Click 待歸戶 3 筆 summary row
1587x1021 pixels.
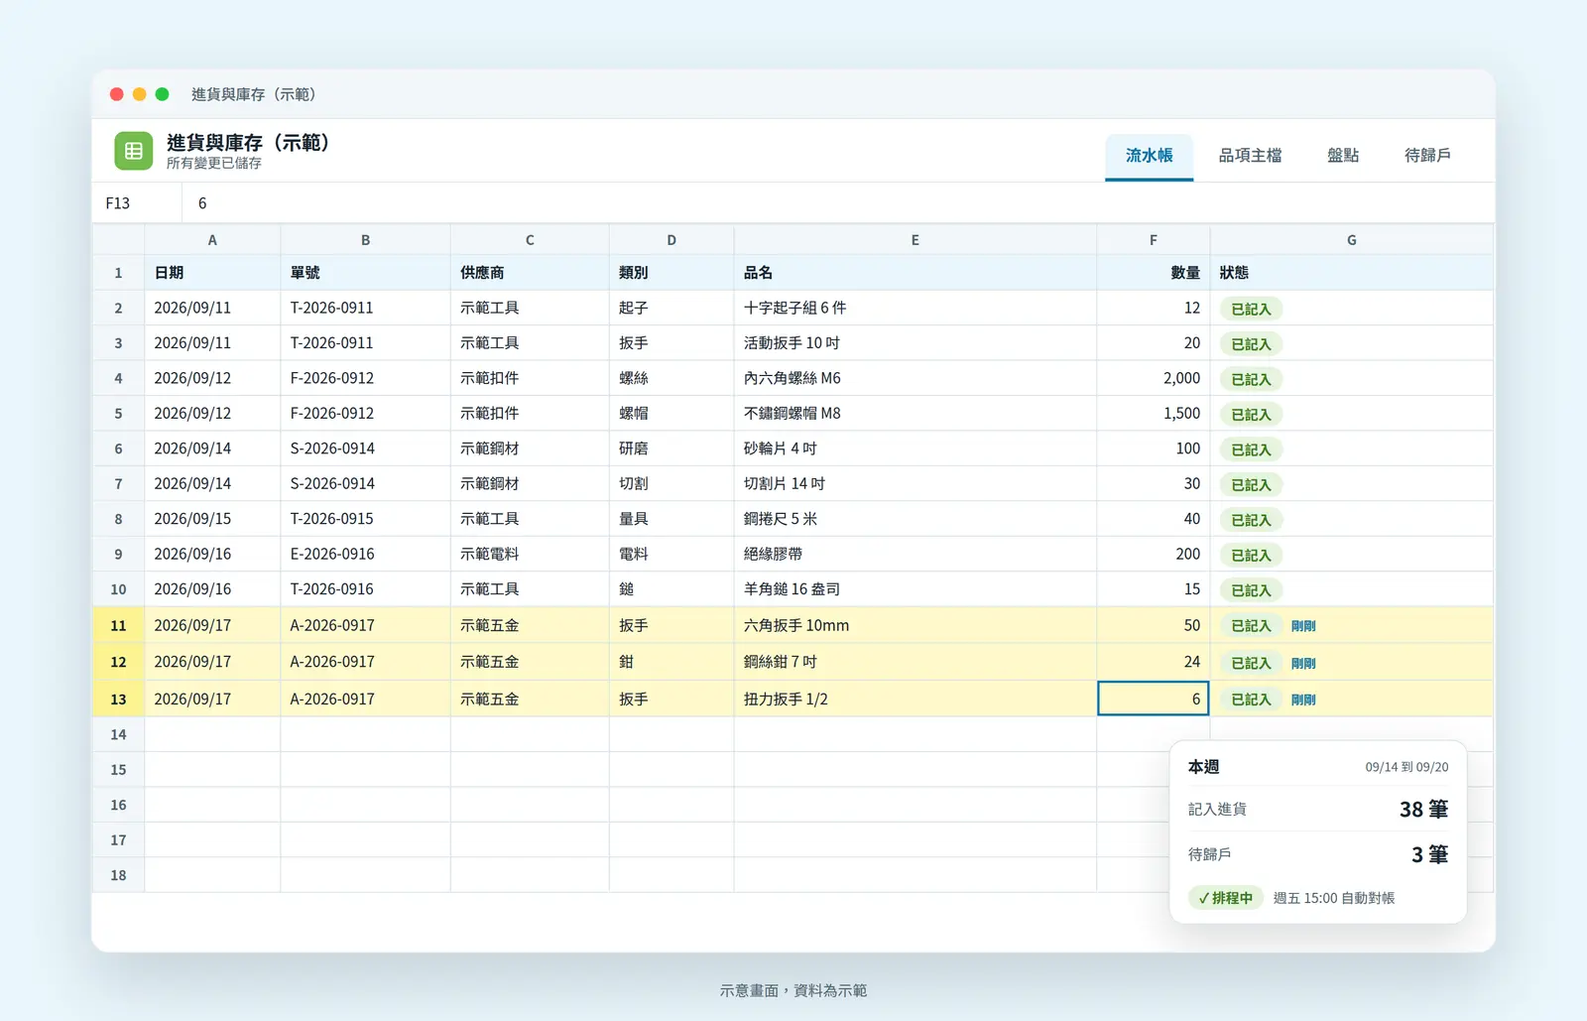(x=1318, y=854)
